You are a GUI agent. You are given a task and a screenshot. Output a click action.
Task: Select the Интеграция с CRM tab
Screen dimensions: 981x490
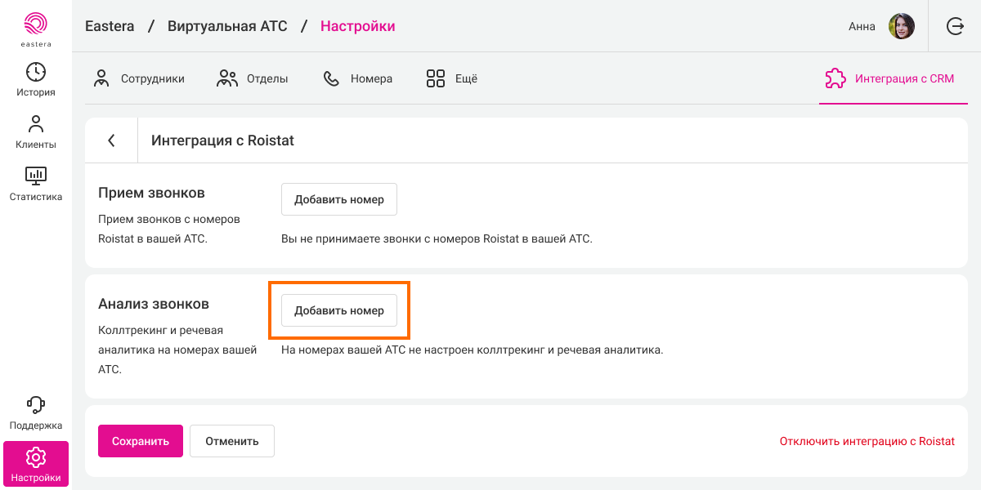(889, 78)
